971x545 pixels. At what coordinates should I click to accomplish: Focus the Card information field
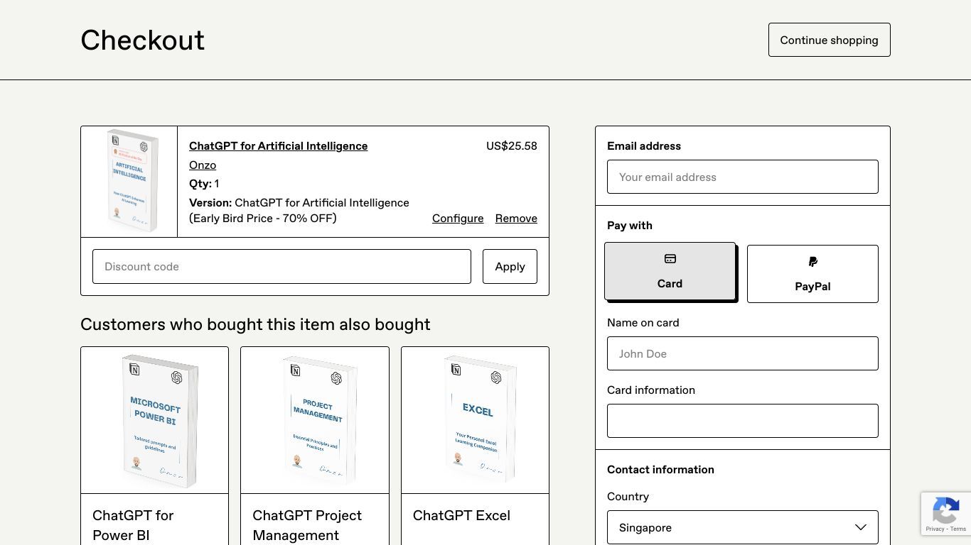[x=743, y=421]
